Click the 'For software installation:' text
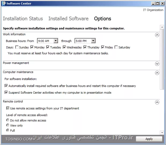 click(x=21, y=79)
